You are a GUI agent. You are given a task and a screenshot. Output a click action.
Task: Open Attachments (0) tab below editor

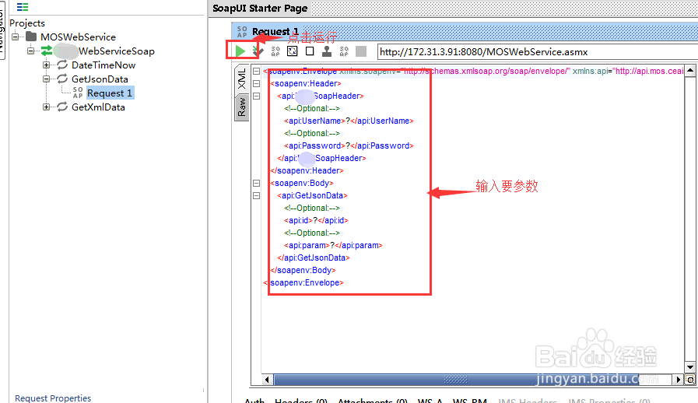(373, 401)
